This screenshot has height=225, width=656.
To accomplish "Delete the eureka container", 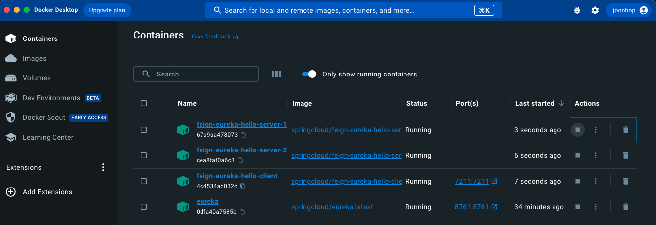I will 625,207.
